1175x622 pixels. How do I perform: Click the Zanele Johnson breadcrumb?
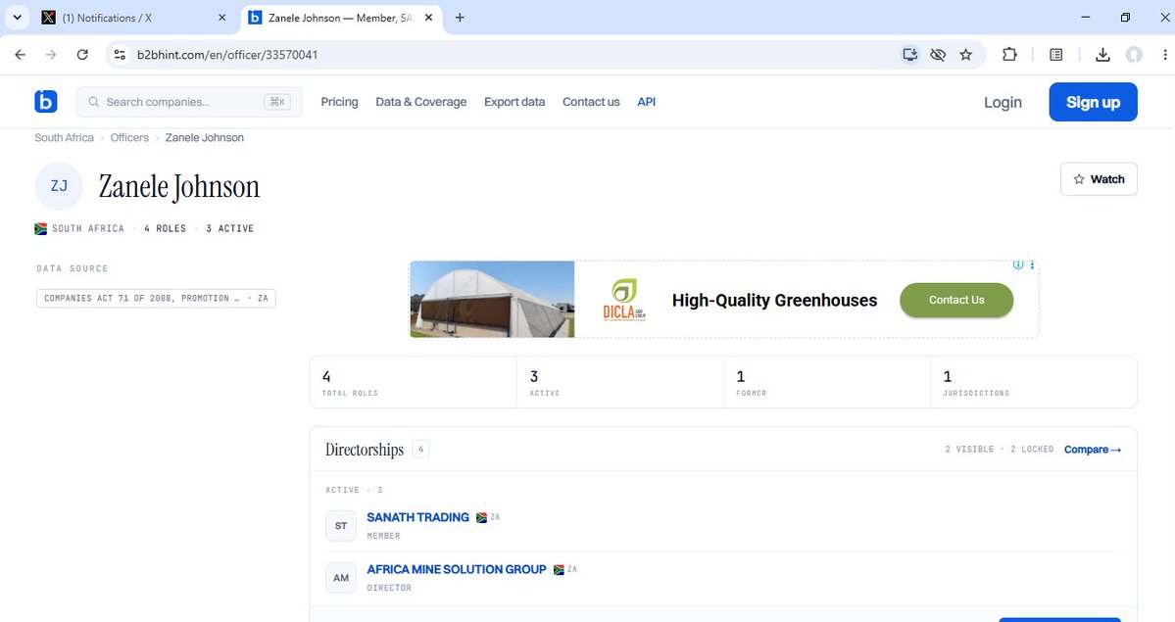[x=205, y=138]
